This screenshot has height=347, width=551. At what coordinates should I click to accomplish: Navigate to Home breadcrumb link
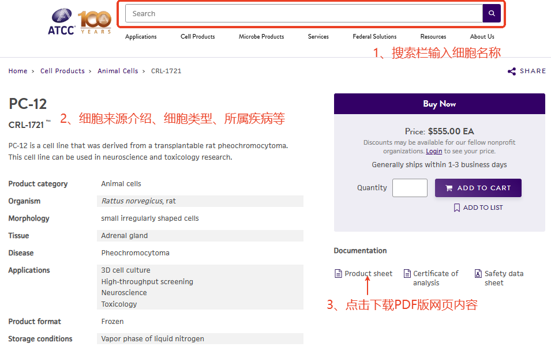18,71
